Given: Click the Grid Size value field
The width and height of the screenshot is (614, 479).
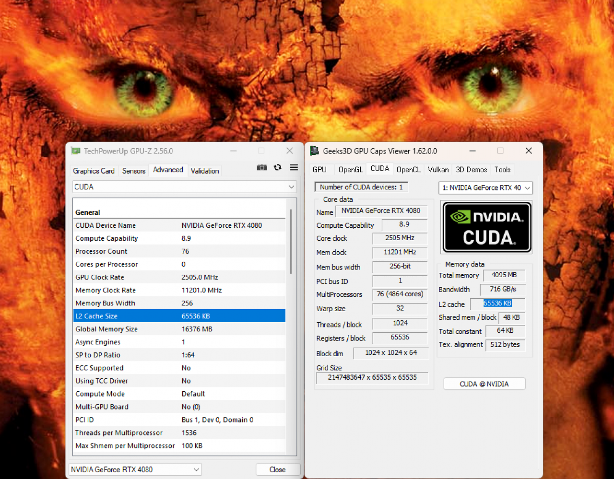Looking at the screenshot, I should pyautogui.click(x=372, y=378).
